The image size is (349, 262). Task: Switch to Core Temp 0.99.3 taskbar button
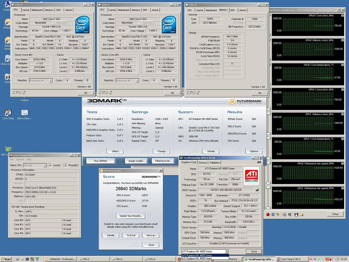pyautogui.click(x=292, y=259)
